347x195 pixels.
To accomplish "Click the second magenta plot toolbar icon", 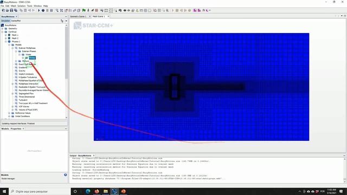I will [x=199, y=10].
